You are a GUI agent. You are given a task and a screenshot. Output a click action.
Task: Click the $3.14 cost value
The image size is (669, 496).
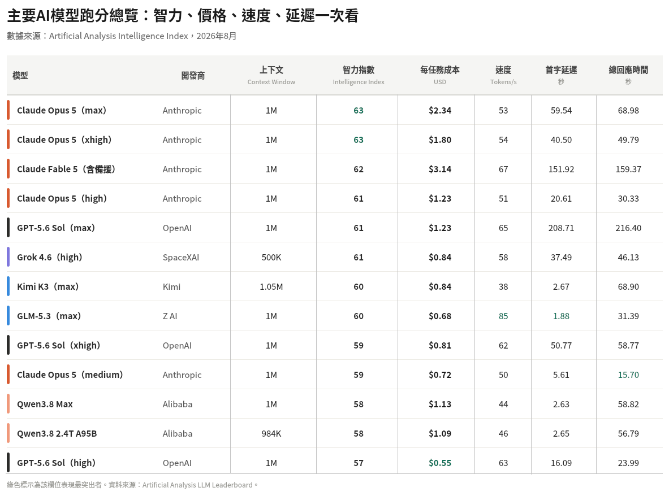pyautogui.click(x=440, y=169)
